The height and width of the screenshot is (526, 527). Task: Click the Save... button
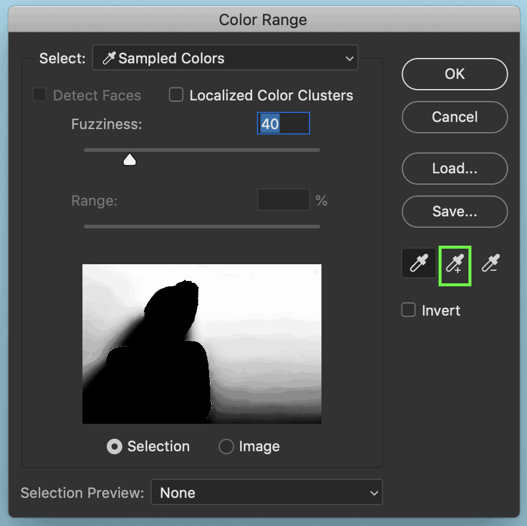tap(455, 212)
